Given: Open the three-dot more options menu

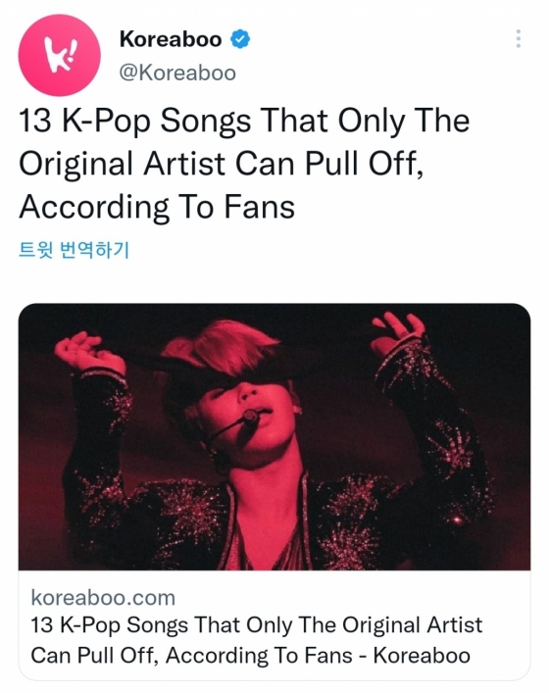Looking at the screenshot, I should coord(518,39).
